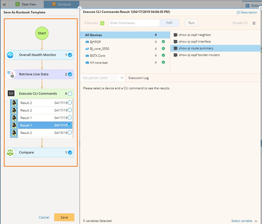Click the CLI icon for show ip ospf neighbor
The height and width of the screenshot is (224, 262).
[176, 35]
